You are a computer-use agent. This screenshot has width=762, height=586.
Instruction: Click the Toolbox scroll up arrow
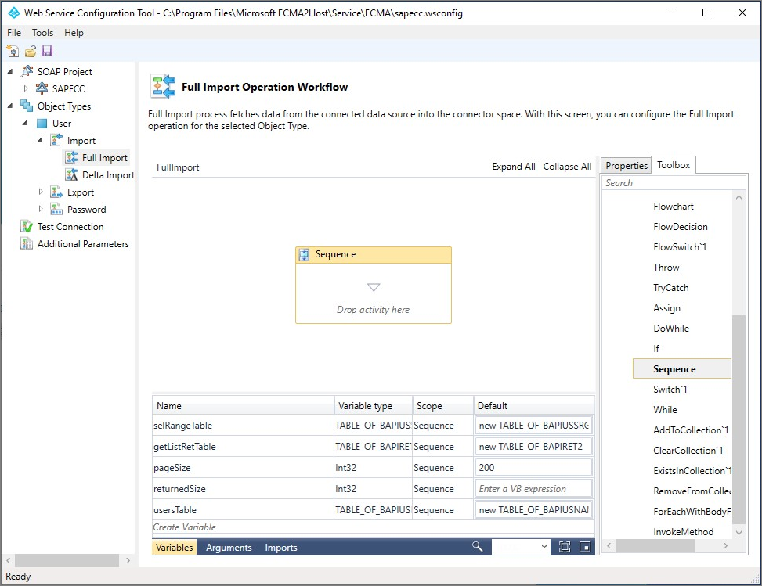pyautogui.click(x=739, y=197)
